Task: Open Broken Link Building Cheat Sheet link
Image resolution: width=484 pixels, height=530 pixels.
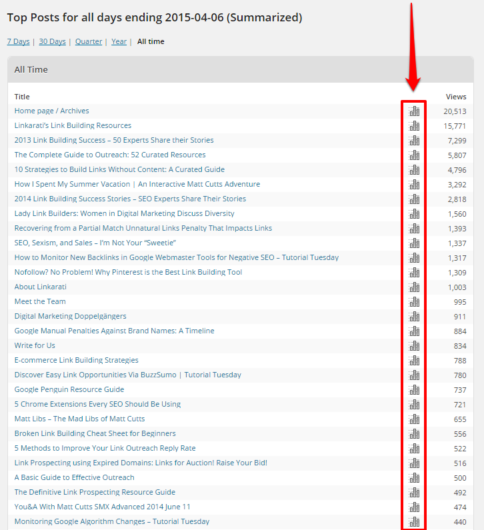Action: tap(95, 433)
